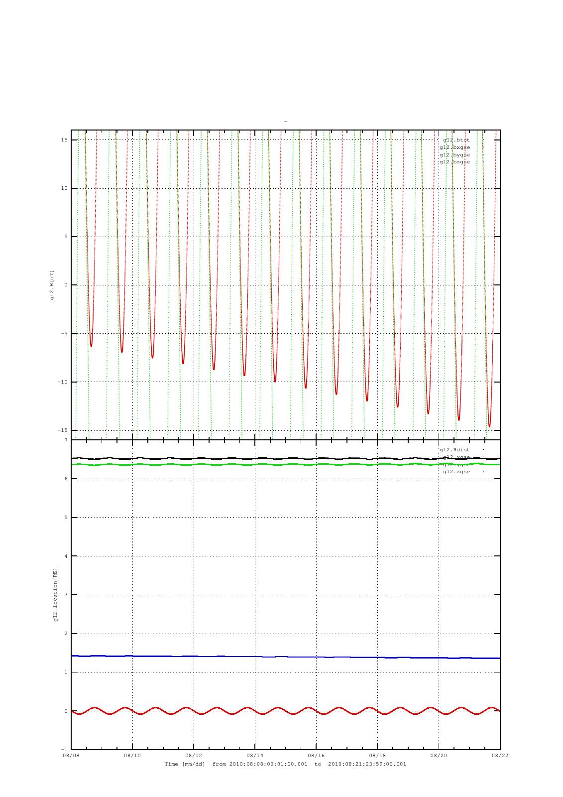Click the blue zgse line in lower plot
The width and height of the screenshot is (563, 797).
tap(286, 657)
